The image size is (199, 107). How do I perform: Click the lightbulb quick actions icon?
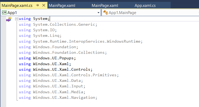pyautogui.click(x=9, y=19)
